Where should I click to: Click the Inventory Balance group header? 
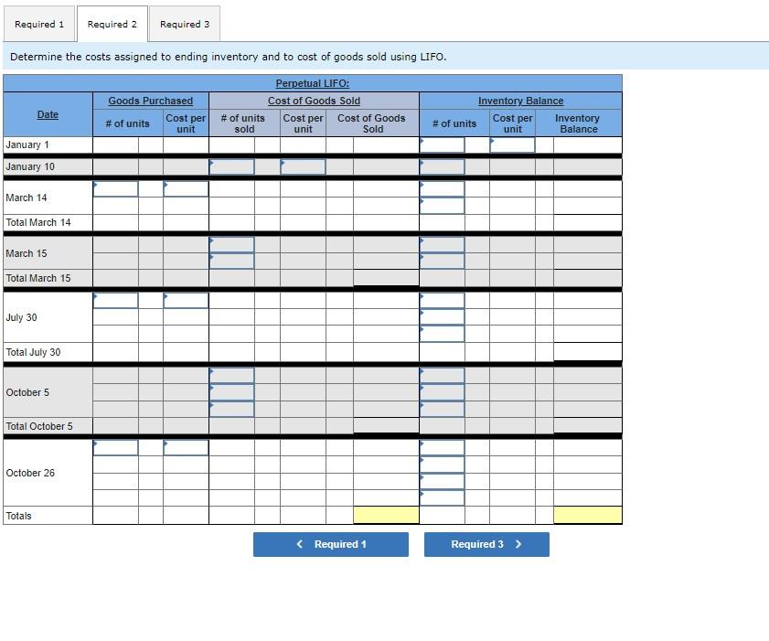point(520,101)
